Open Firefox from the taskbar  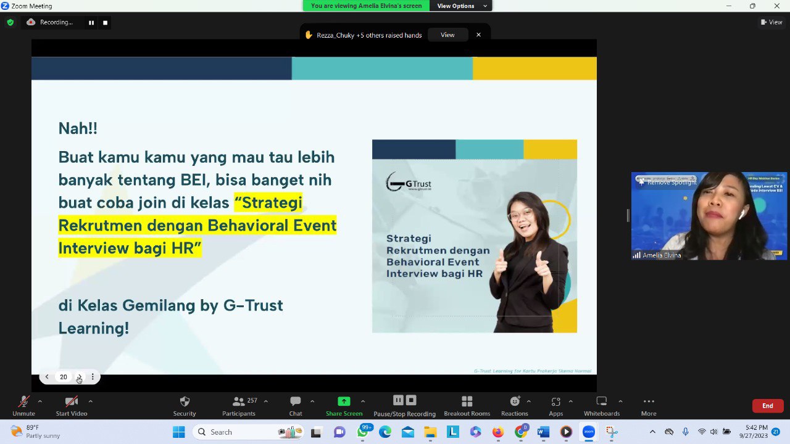(498, 432)
